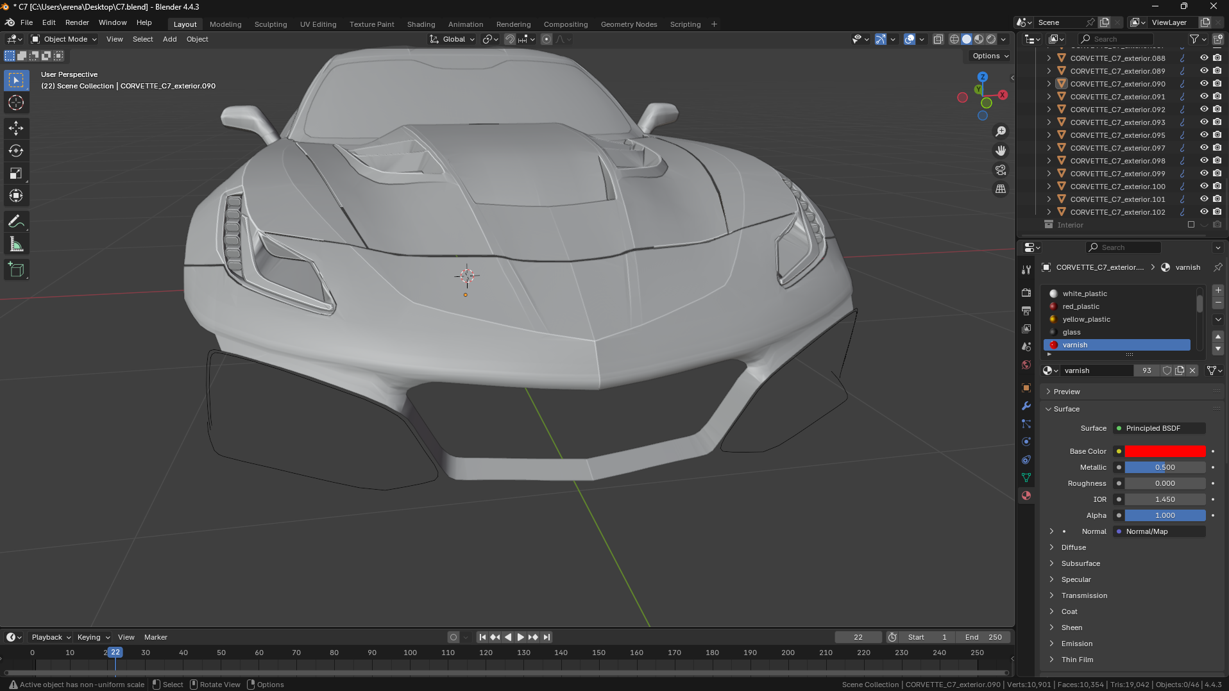Adjust the Roughness slider
The image size is (1229, 691).
(1165, 483)
